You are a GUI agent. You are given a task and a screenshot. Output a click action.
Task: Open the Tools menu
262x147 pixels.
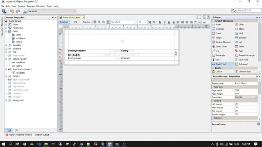(x=49, y=7)
